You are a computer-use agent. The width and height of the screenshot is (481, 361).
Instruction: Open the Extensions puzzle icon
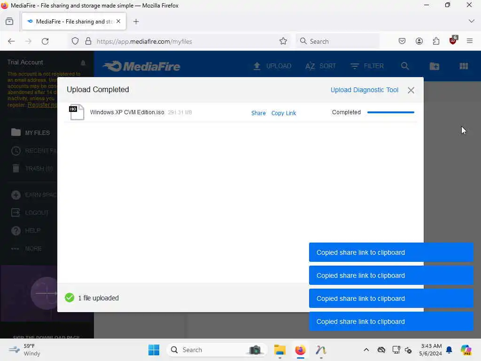pyautogui.click(x=436, y=41)
